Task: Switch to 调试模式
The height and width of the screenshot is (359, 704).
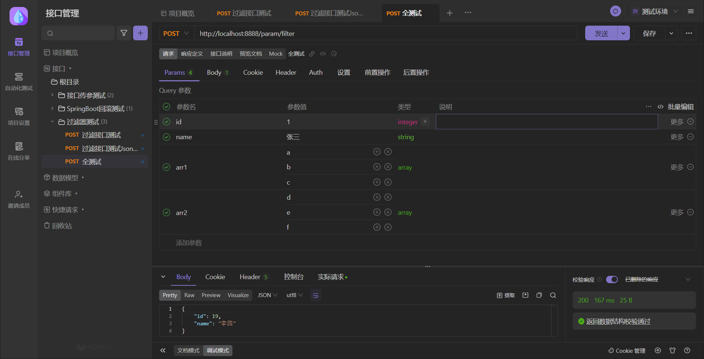Action: click(x=218, y=351)
